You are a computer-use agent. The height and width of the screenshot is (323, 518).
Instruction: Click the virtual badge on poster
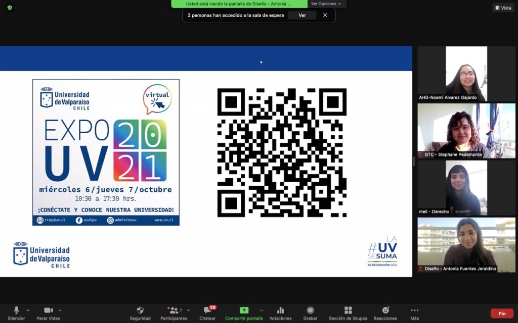157,99
